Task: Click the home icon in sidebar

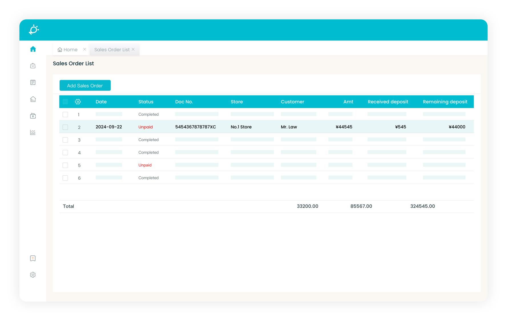Action: tap(33, 49)
